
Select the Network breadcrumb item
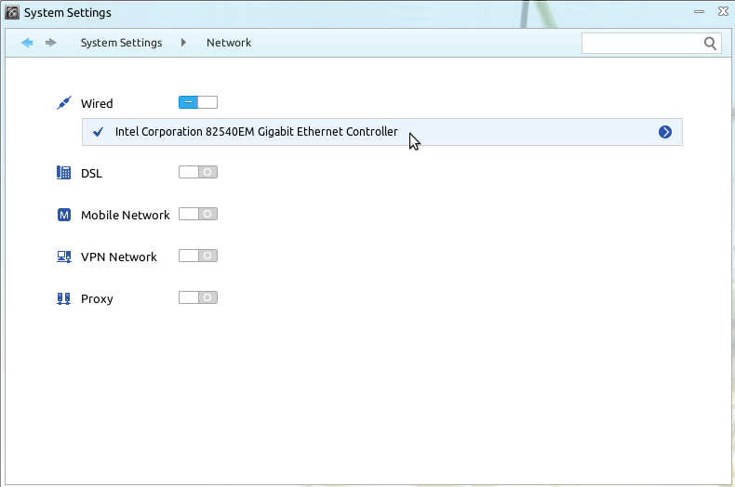(229, 43)
